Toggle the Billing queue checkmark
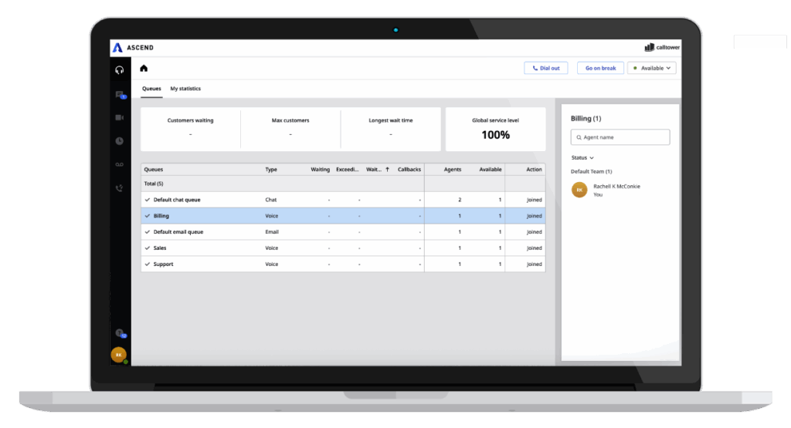This screenshot has width=791, height=428. (147, 216)
